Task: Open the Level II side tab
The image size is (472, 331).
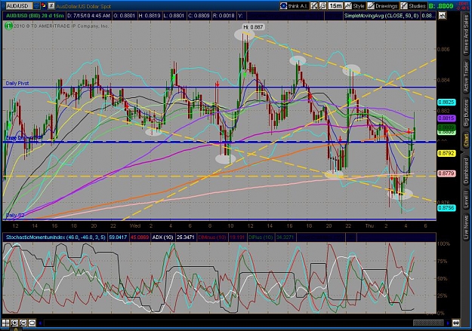Action: 466,199
